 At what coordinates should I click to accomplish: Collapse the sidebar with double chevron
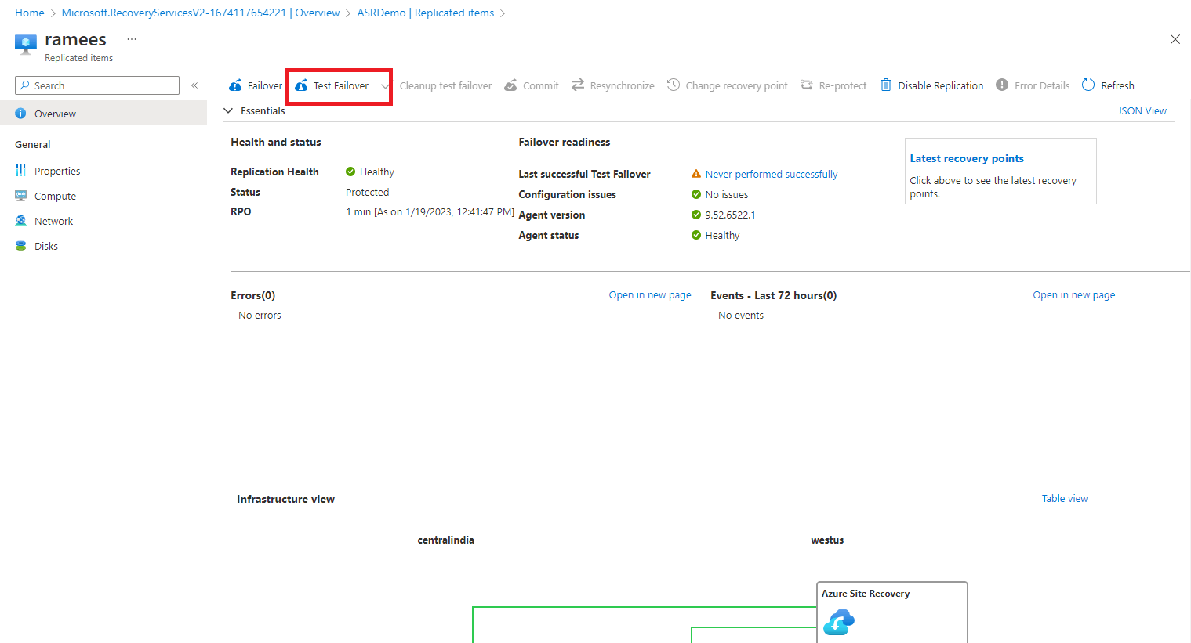point(194,85)
